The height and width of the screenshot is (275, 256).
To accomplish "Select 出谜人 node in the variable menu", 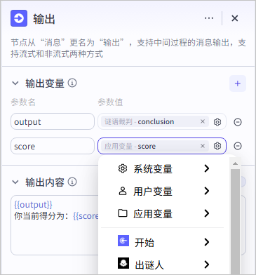I will coord(163,264).
